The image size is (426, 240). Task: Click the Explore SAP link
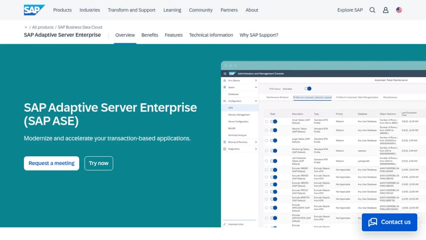click(350, 10)
